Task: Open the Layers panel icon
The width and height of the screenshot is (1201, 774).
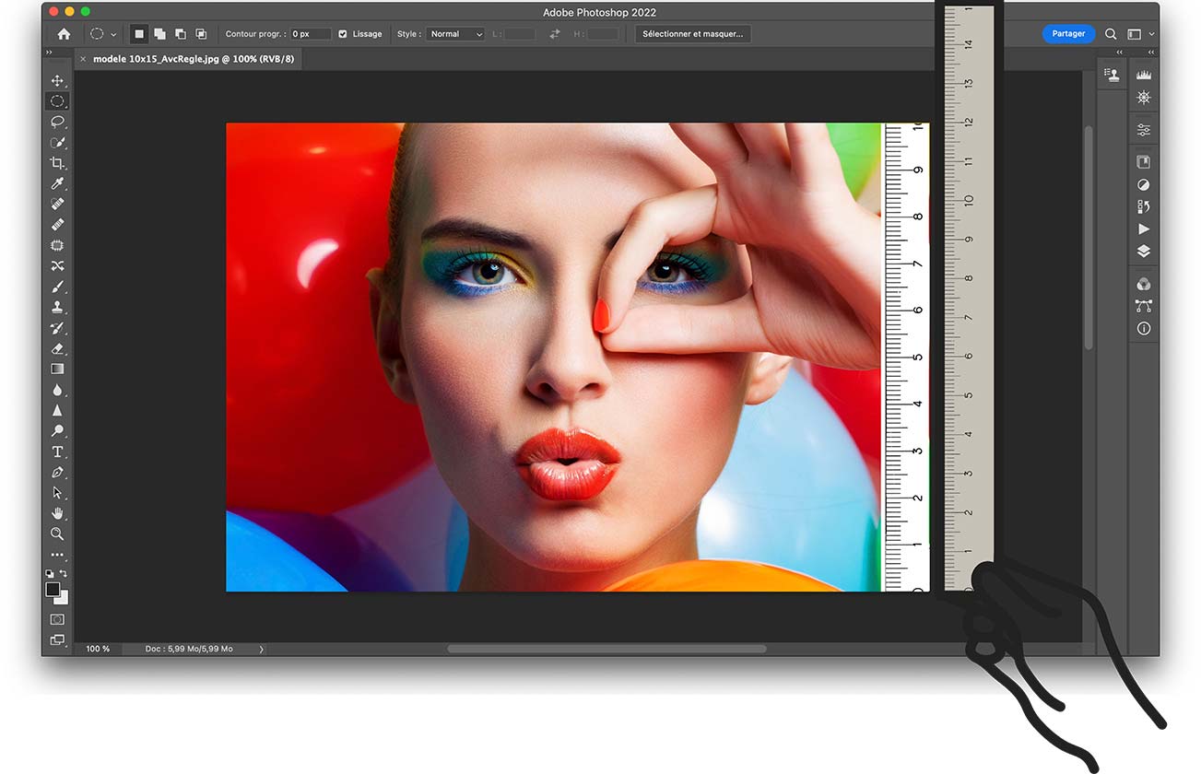Action: [1144, 251]
